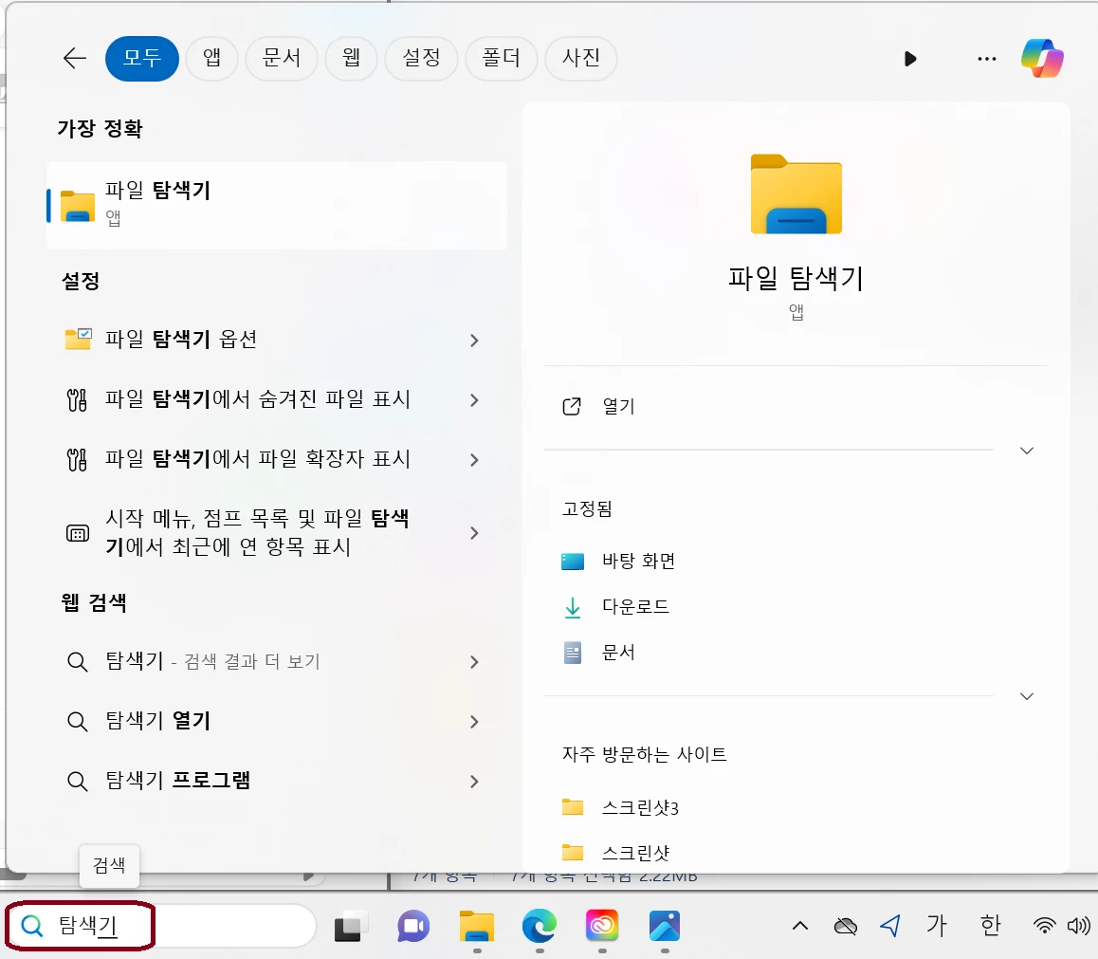The image size is (1098, 959).
Task: Switch to the 문서 filter tab
Action: tap(282, 58)
